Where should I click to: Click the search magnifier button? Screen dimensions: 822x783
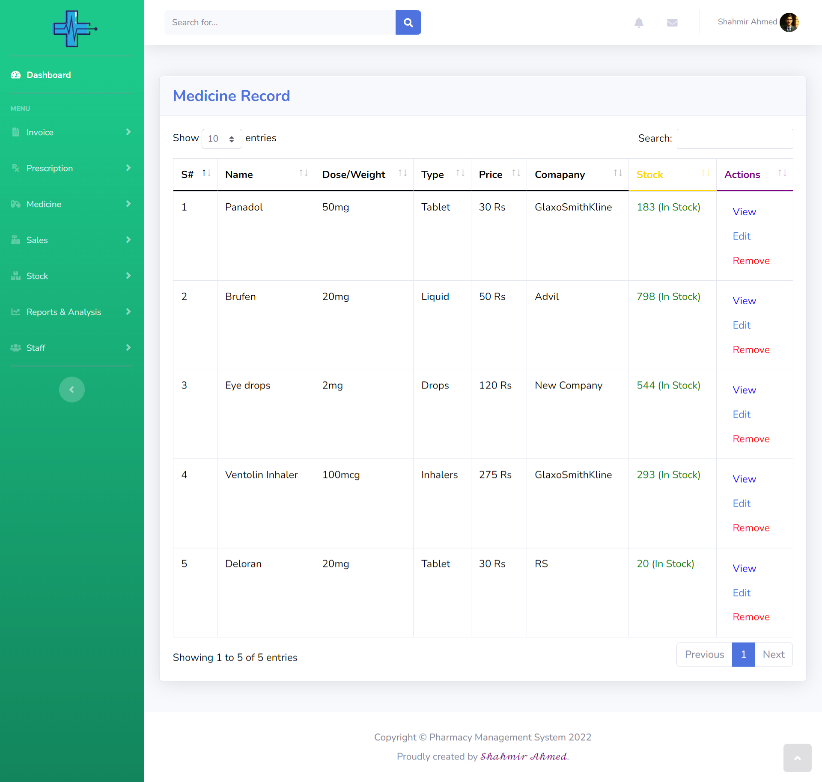[x=408, y=23]
